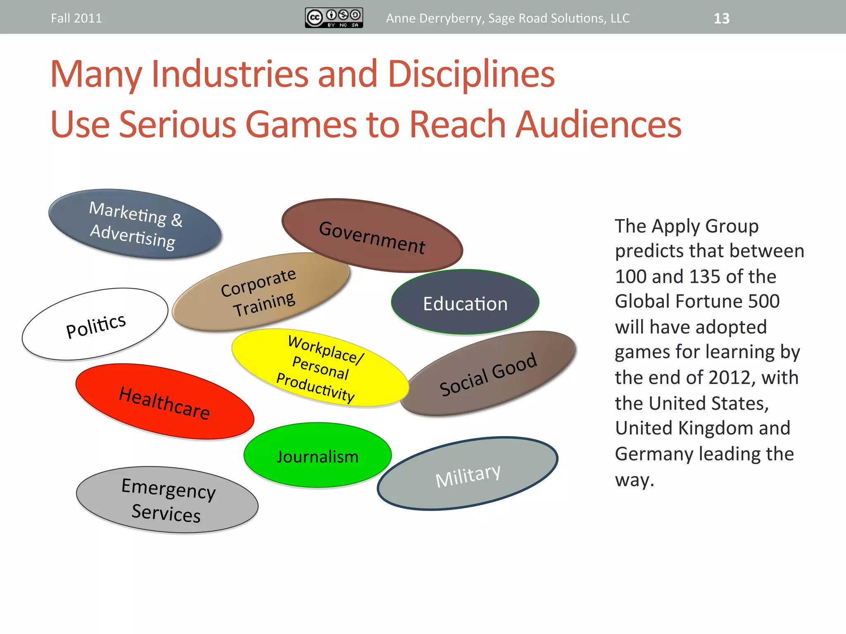This screenshot has height=634, width=846.
Task: Click the 'Fall 2011' header text
Action: (x=76, y=18)
